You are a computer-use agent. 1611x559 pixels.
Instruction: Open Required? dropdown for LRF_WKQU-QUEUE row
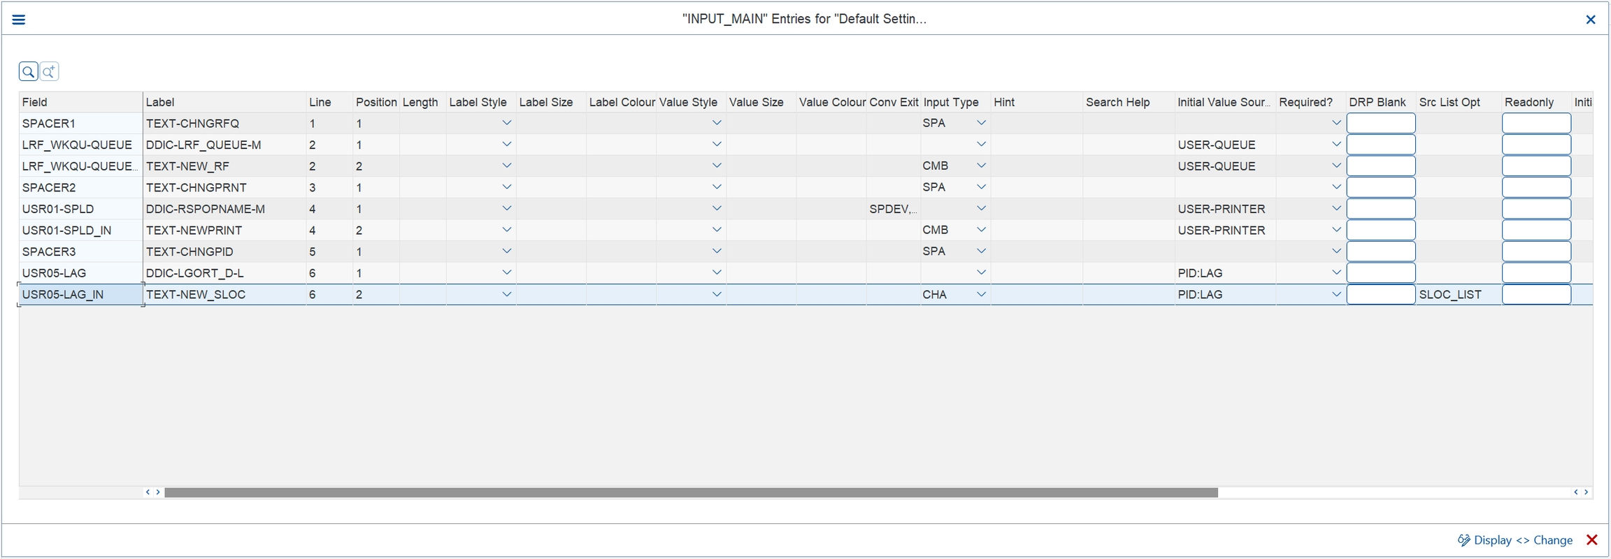pyautogui.click(x=1336, y=145)
